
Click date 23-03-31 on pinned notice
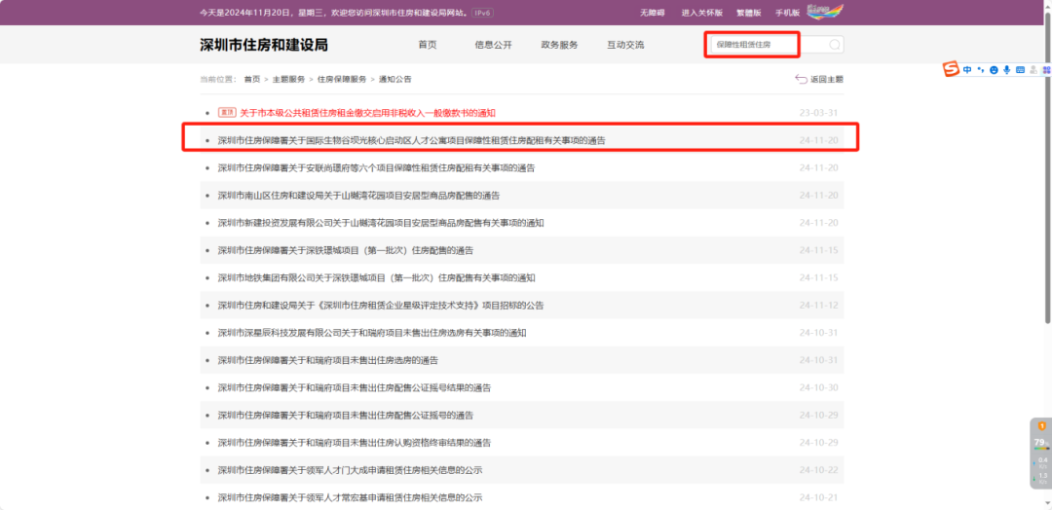pyautogui.click(x=818, y=113)
